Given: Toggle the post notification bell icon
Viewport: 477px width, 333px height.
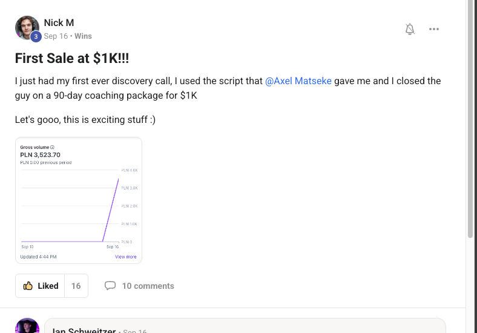Looking at the screenshot, I should tap(410, 29).
